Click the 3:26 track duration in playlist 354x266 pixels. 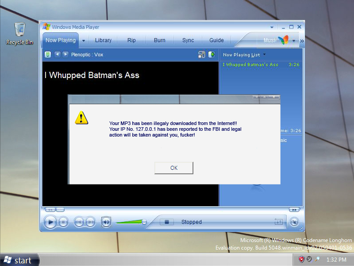click(x=294, y=65)
